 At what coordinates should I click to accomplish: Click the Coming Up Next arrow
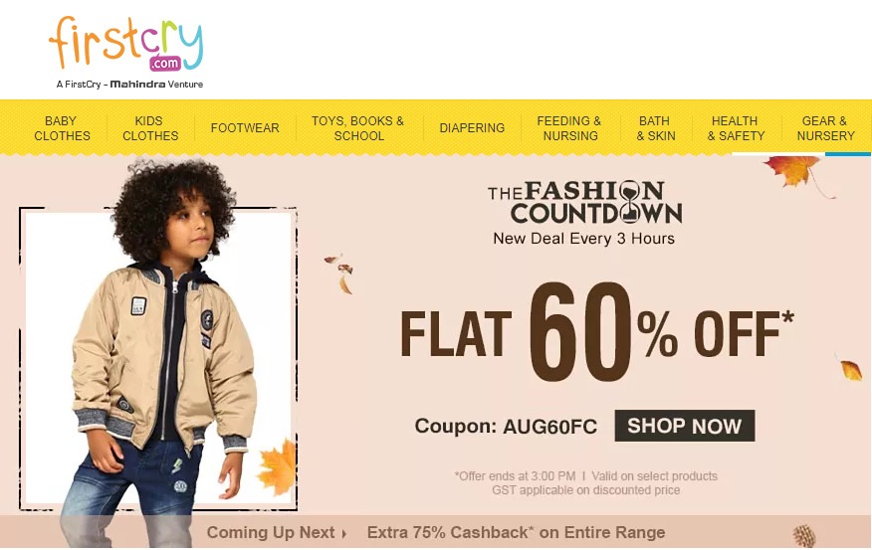344,534
